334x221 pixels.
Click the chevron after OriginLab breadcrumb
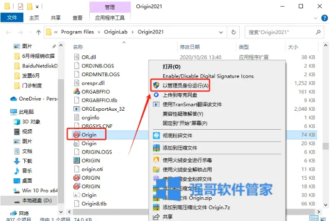(133, 32)
